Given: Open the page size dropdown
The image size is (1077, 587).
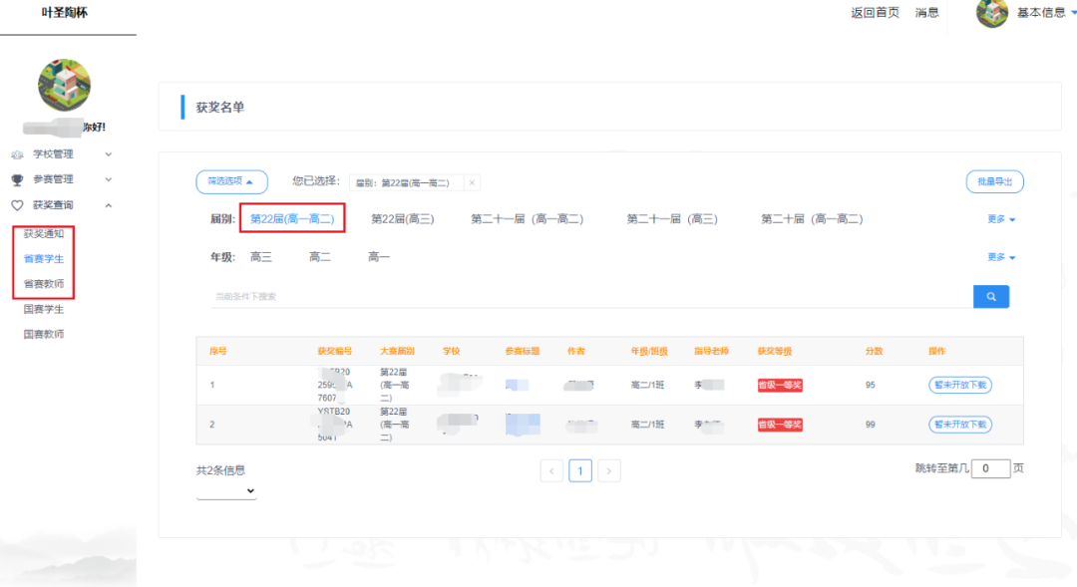Looking at the screenshot, I should (x=226, y=491).
